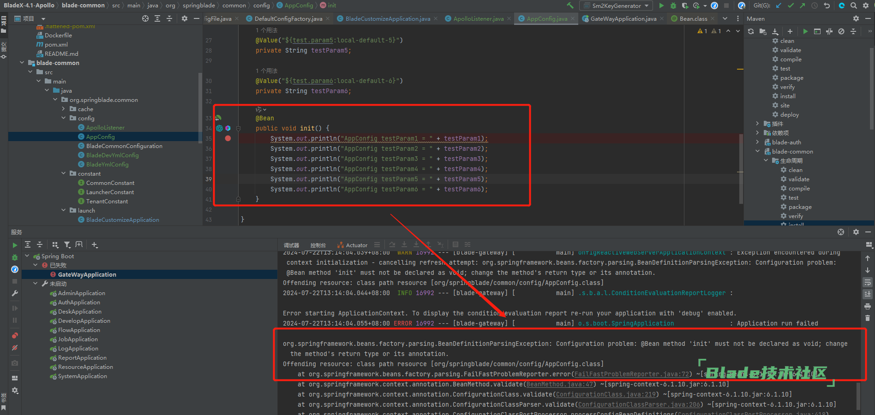Screen dimensions: 875x415
Task: Collapse Spring Boot node in Services
Action: tap(27, 256)
